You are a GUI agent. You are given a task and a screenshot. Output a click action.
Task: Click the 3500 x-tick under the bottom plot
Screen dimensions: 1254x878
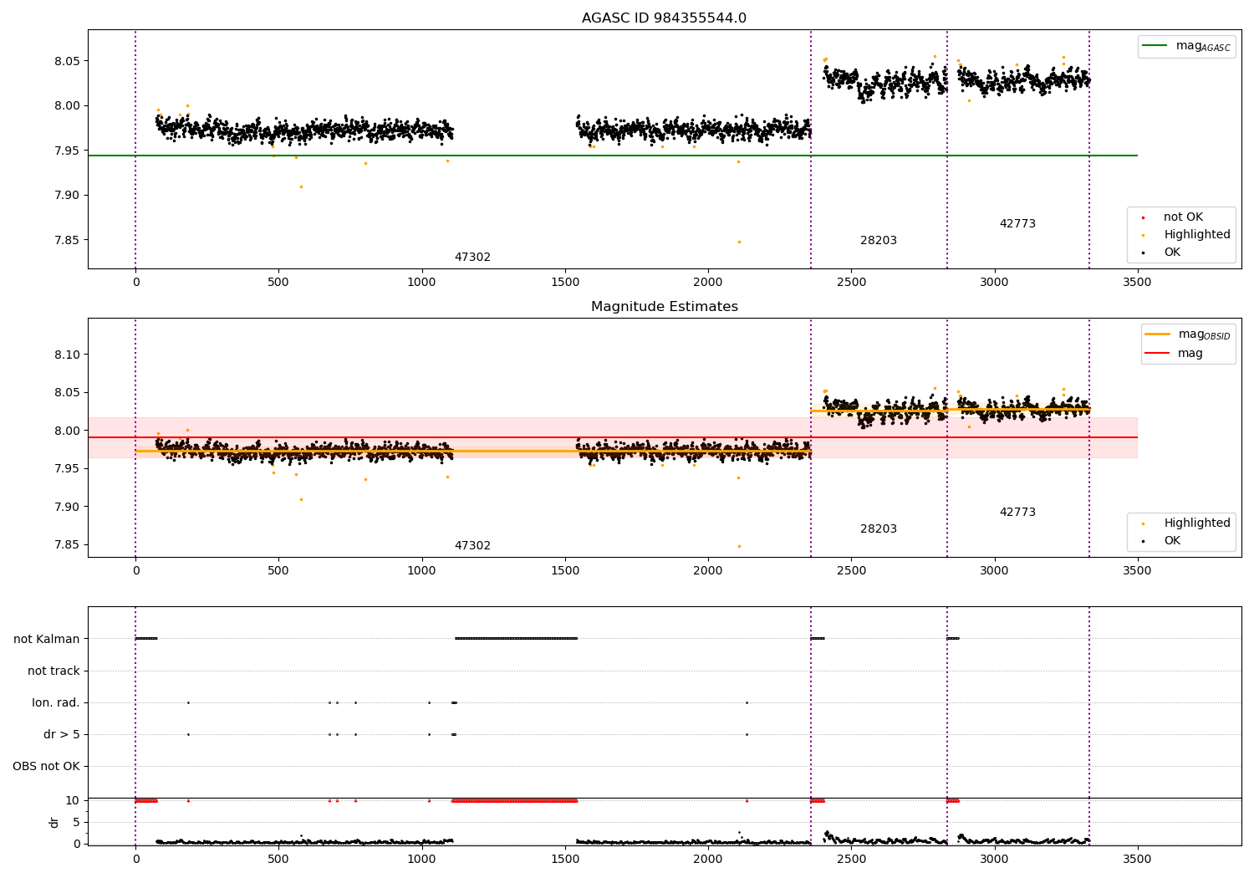tap(1137, 859)
